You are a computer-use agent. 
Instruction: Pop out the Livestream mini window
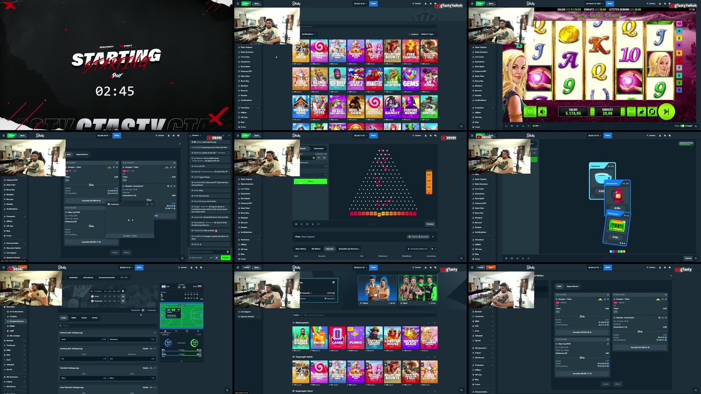click(x=147, y=204)
